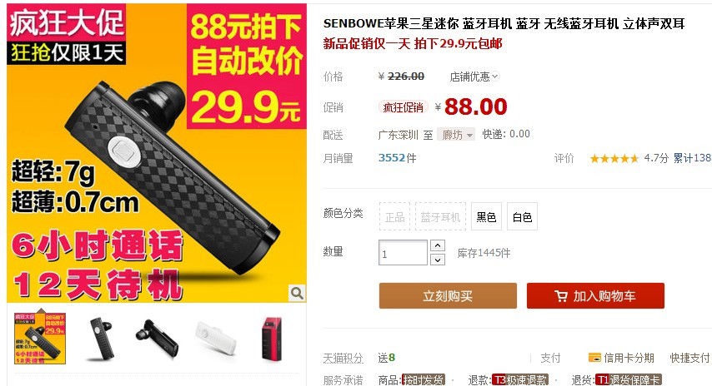Click the 按时发货 service badge
This screenshot has width=712, height=386.
click(424, 379)
